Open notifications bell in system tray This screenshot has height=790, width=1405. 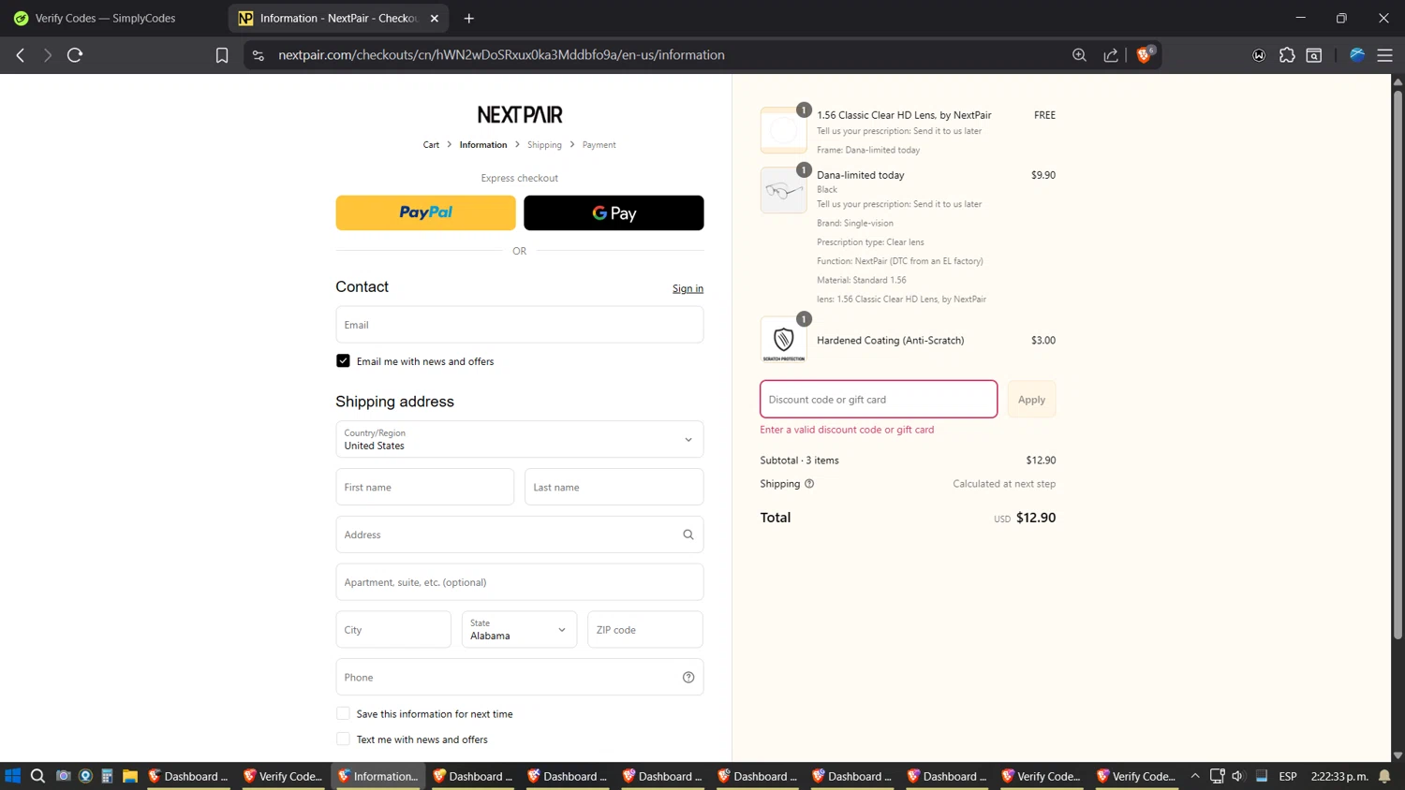click(1384, 776)
